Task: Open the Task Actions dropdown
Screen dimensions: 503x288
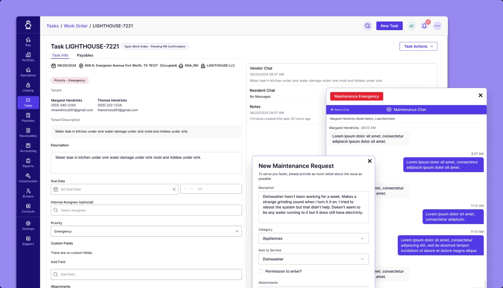Action: click(418, 46)
